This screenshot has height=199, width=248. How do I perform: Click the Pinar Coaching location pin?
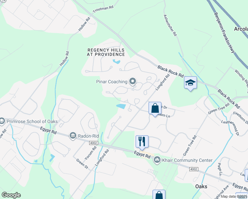pos(133,82)
